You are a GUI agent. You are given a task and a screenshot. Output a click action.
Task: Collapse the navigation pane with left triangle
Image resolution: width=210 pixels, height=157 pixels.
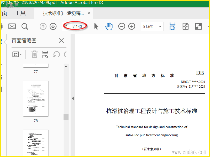[73, 99]
